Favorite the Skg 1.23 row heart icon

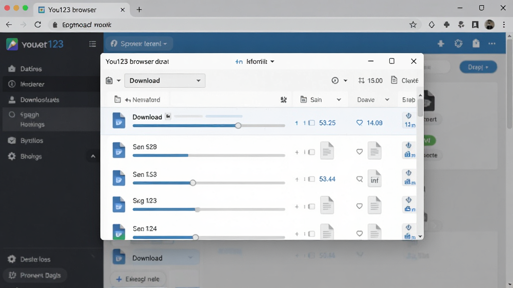(x=359, y=206)
